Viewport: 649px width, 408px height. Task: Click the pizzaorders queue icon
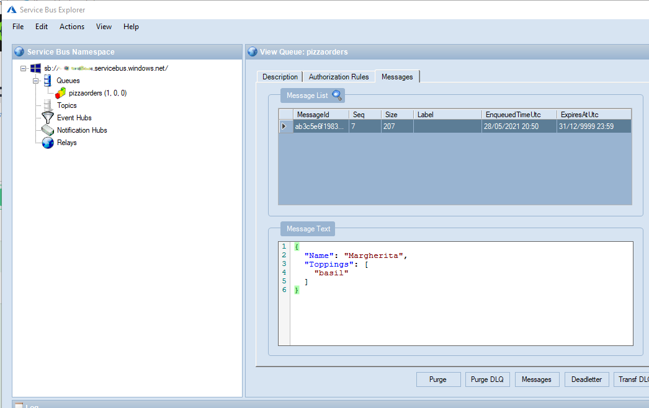click(x=61, y=93)
